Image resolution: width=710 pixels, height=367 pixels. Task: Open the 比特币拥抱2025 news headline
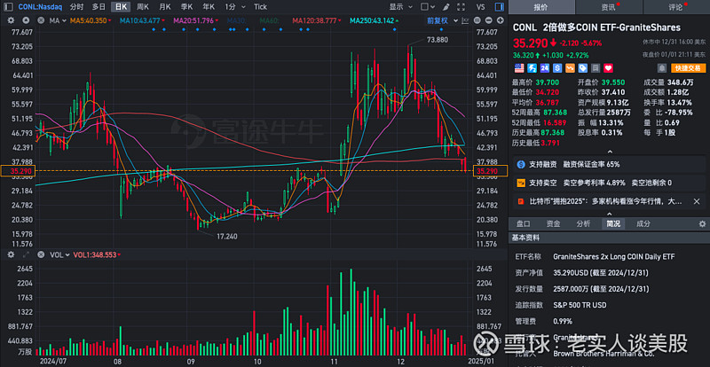tap(605, 201)
